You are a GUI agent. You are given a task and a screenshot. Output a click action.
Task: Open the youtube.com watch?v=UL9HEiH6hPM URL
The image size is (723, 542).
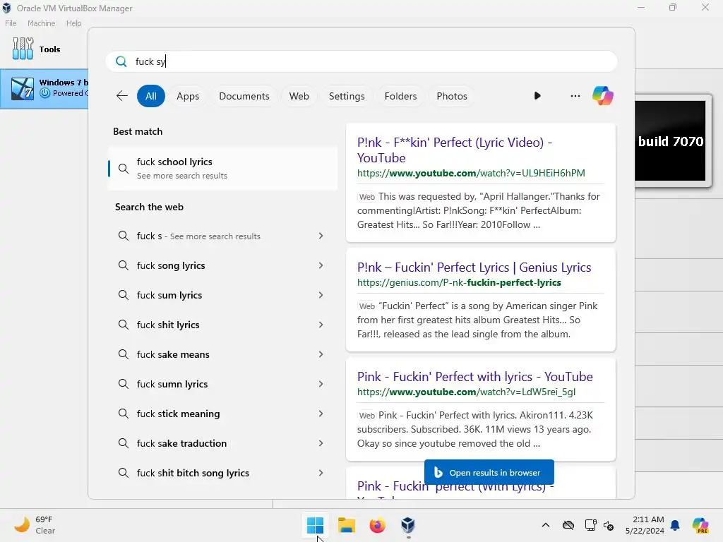(471, 174)
